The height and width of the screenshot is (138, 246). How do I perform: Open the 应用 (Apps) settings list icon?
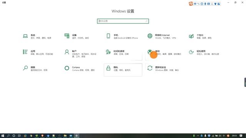coord(25,52)
